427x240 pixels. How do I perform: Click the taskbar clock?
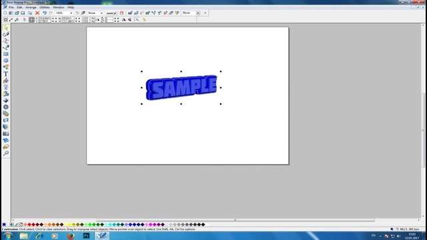412,236
